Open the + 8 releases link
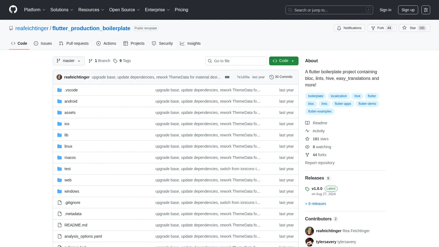 coord(316,204)
